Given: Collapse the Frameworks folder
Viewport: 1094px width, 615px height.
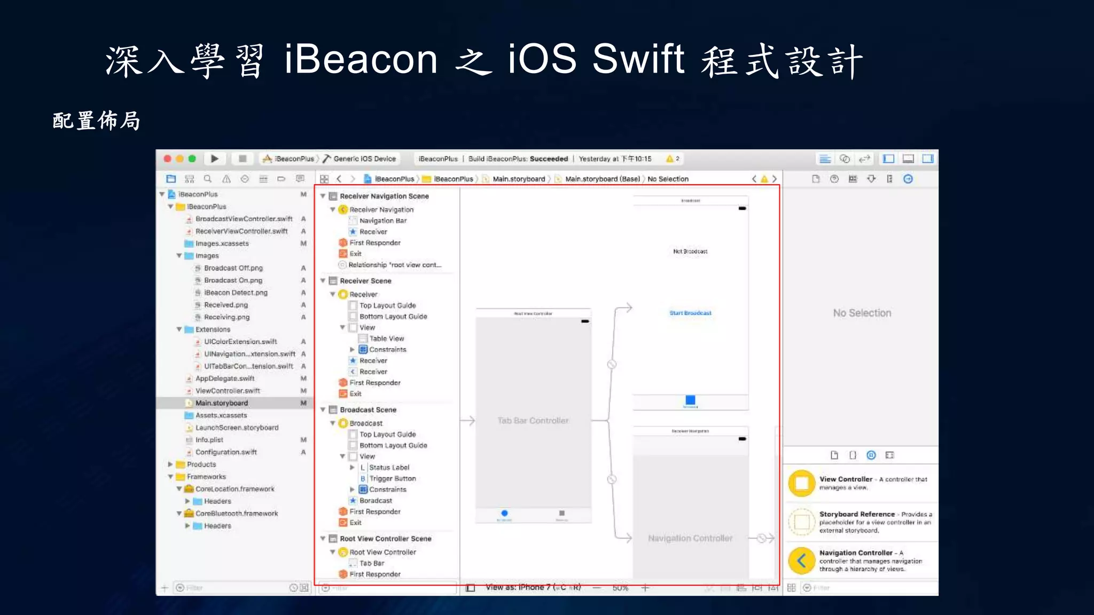Looking at the screenshot, I should tap(170, 477).
